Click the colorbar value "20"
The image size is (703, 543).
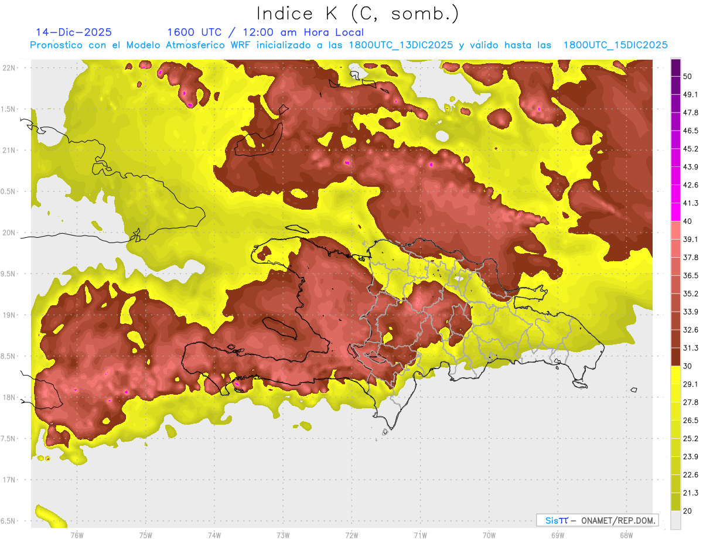click(x=688, y=511)
